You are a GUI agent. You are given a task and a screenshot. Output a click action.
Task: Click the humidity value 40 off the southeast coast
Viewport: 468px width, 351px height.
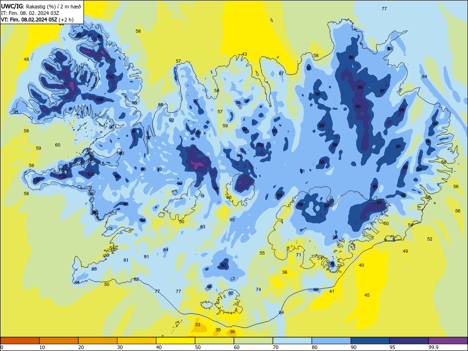pyautogui.click(x=361, y=265)
